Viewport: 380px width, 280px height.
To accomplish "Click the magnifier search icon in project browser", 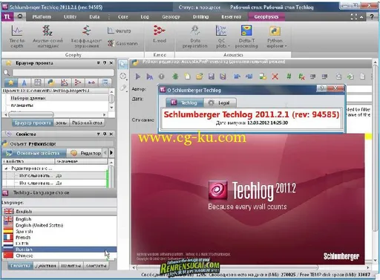I will click(x=7, y=73).
